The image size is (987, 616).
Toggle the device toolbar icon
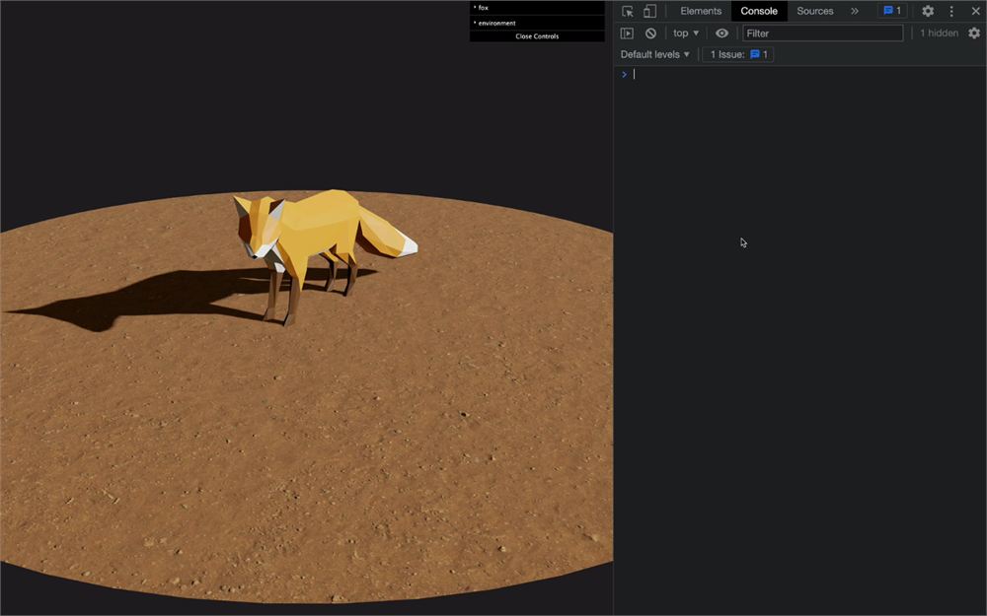tap(649, 11)
